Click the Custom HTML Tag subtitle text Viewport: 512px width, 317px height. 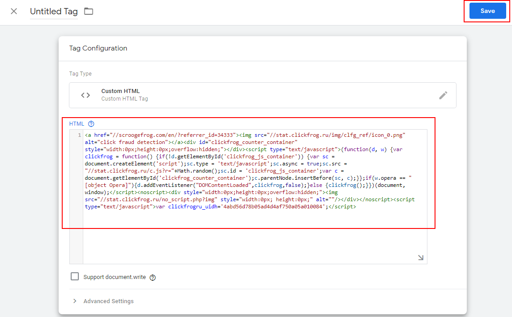point(124,99)
